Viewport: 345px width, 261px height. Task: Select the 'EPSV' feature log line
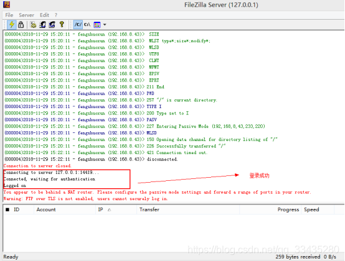(82, 73)
